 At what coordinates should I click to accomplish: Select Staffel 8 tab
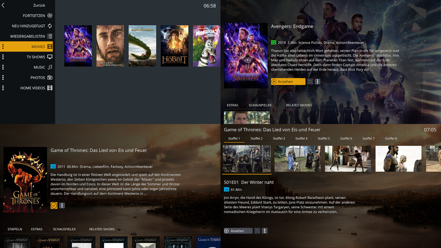pyautogui.click(x=391, y=139)
